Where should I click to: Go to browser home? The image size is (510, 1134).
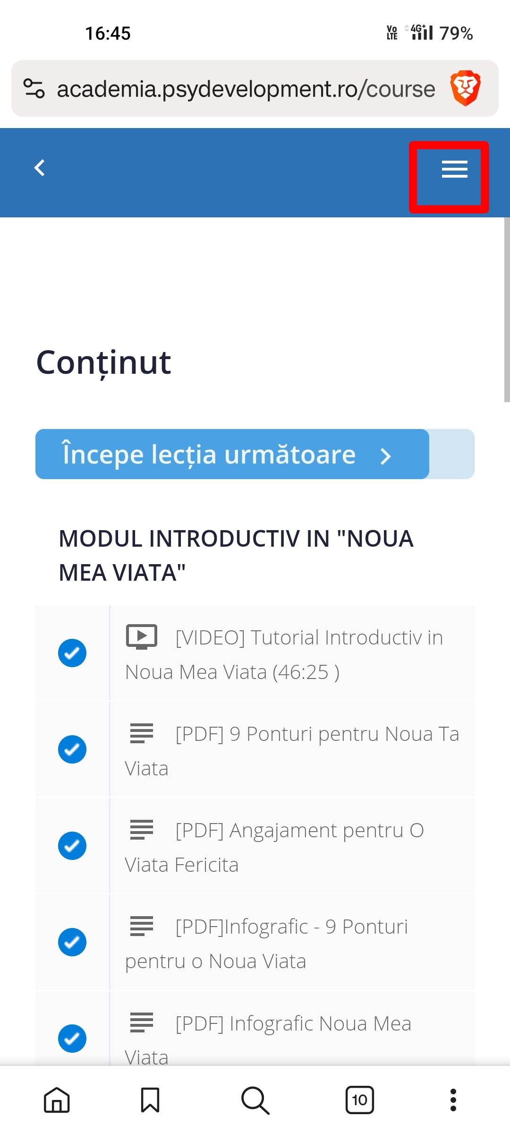(57, 1100)
